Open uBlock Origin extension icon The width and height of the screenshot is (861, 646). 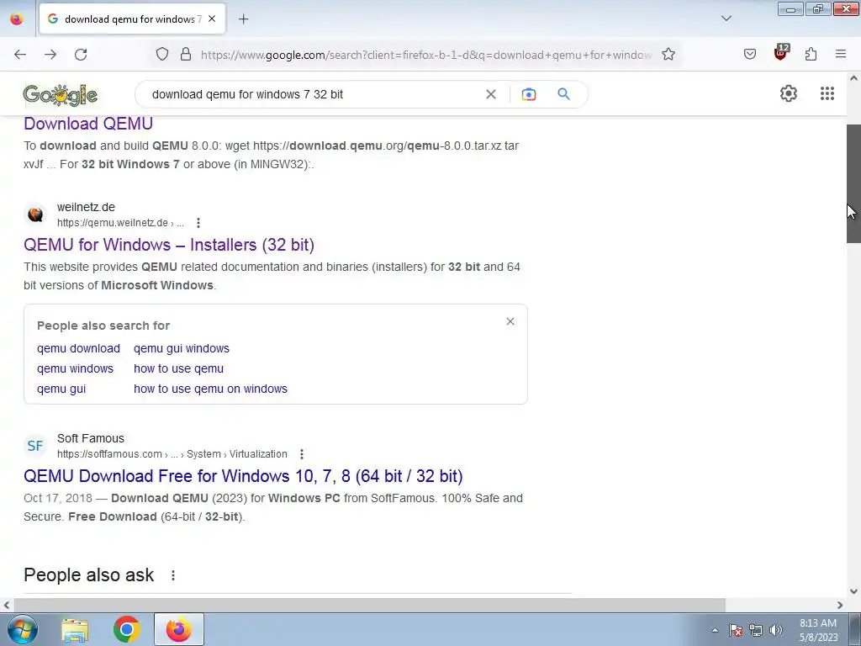pos(781,53)
